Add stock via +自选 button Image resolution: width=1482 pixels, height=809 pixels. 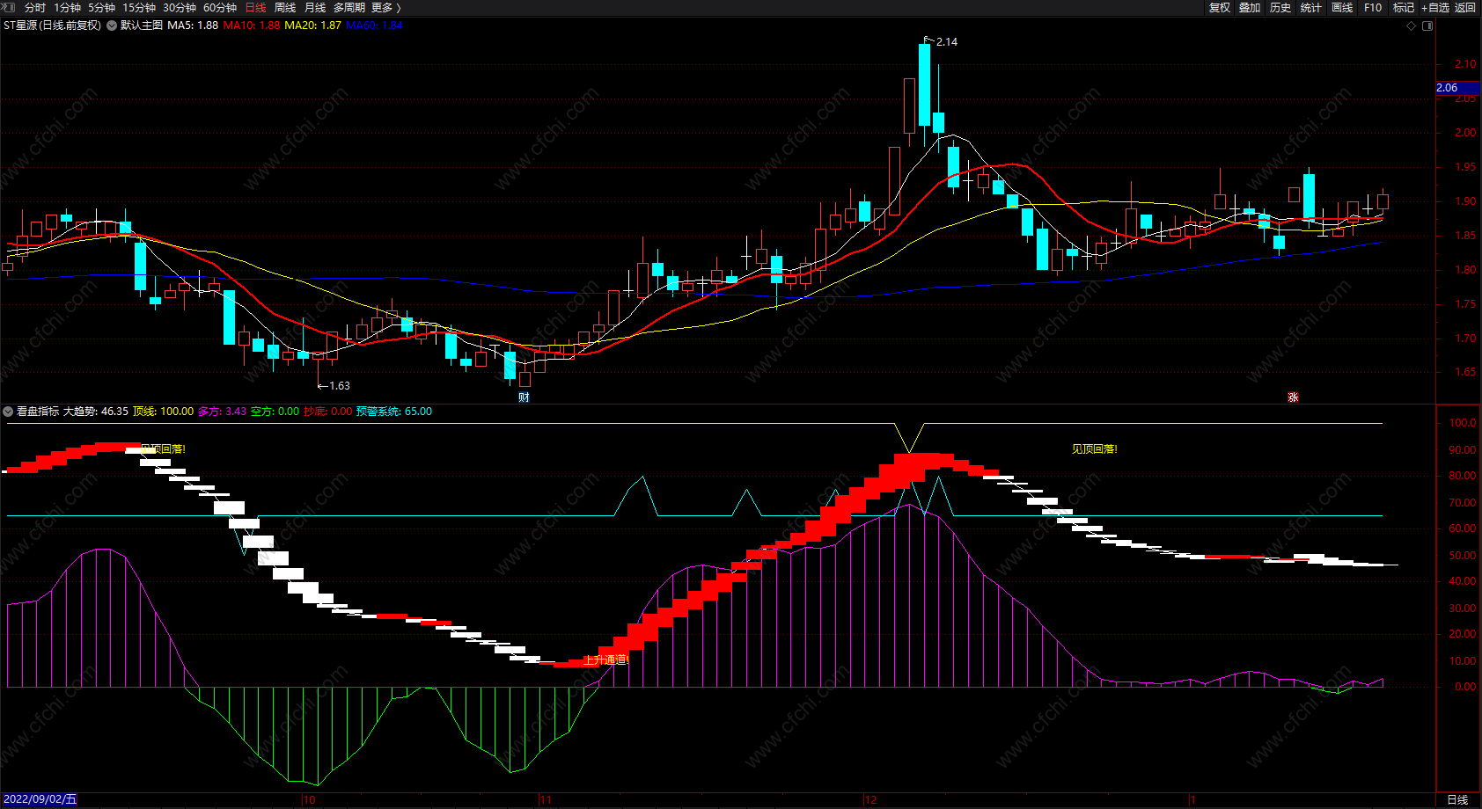[x=1435, y=8]
